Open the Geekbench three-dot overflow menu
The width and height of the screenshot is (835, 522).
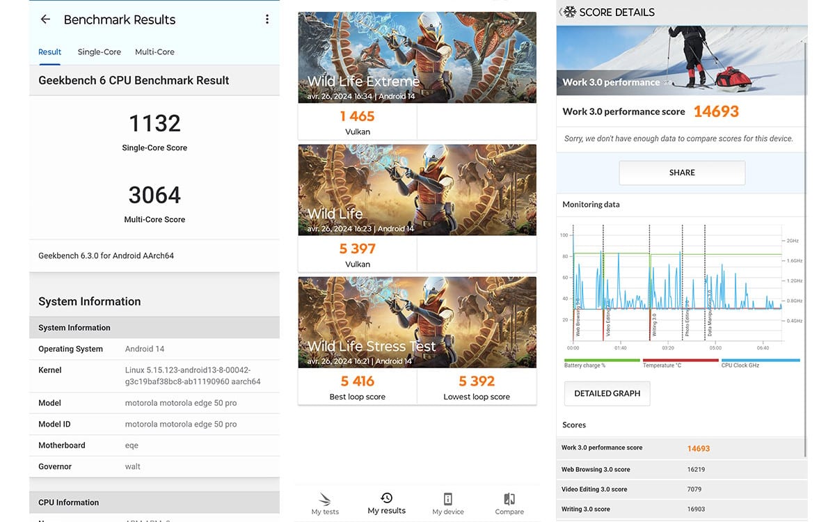[x=267, y=19]
